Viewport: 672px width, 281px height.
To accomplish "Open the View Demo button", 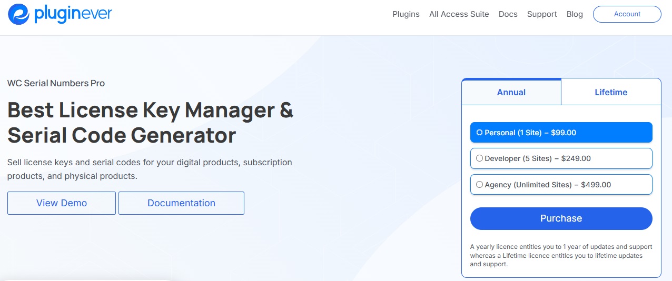I will tap(62, 203).
